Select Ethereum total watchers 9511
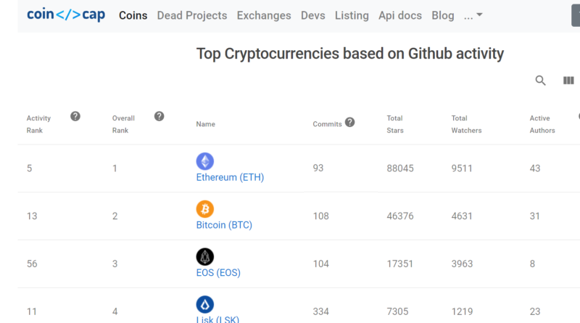Screen dimensions: 580x323 462,168
